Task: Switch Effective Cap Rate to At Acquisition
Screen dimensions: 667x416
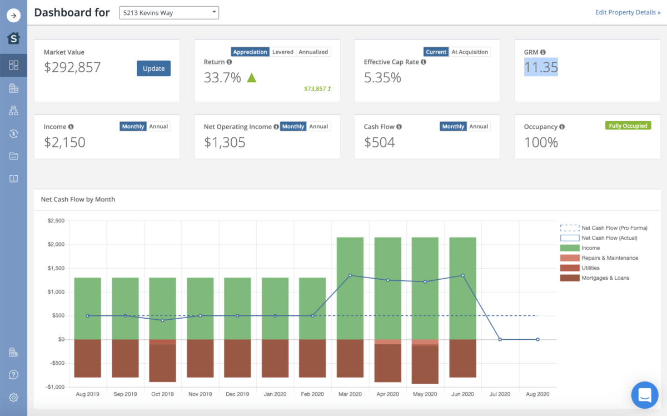Action: tap(470, 52)
